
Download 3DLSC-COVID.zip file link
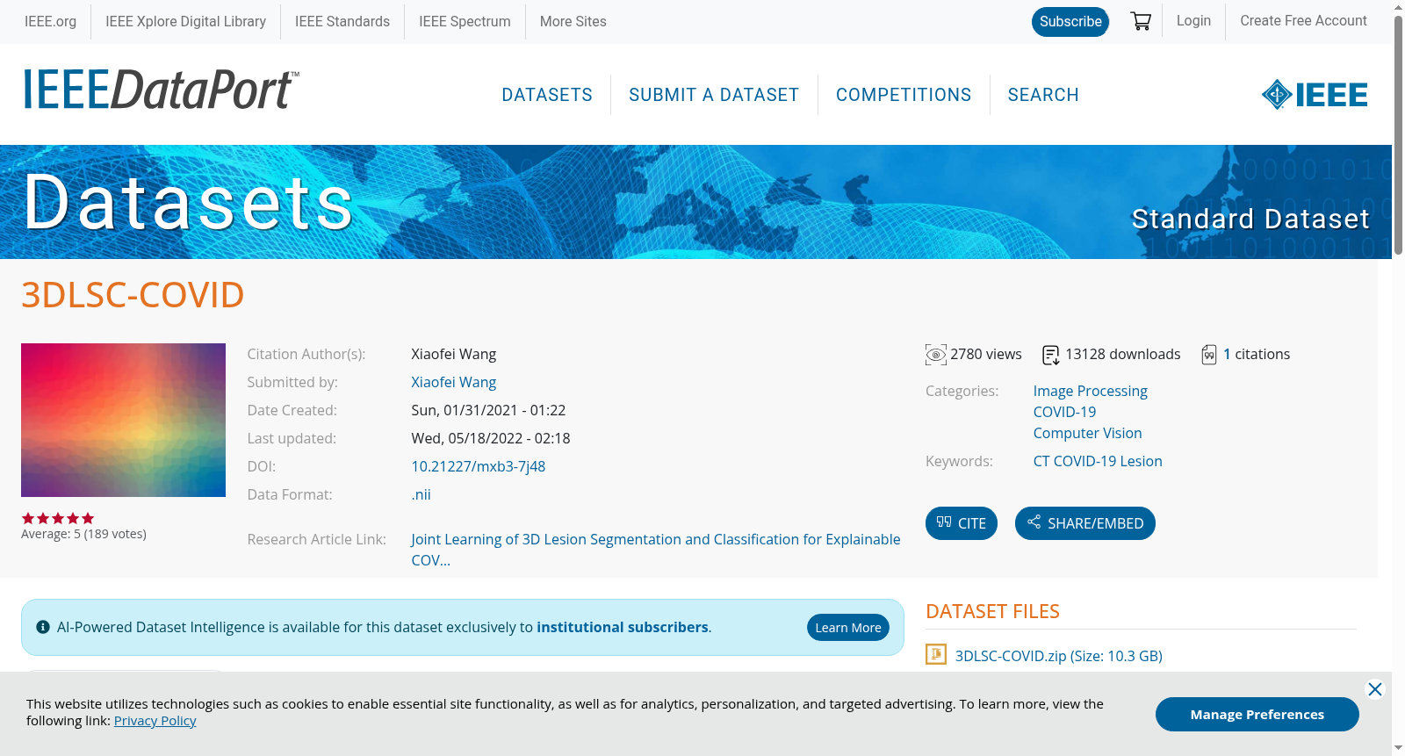point(1058,656)
